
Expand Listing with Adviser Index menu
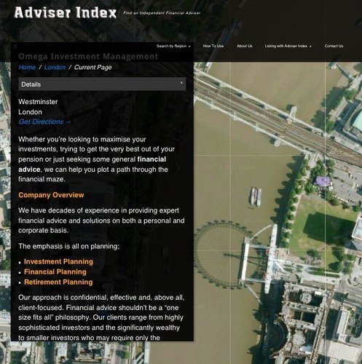(x=288, y=46)
